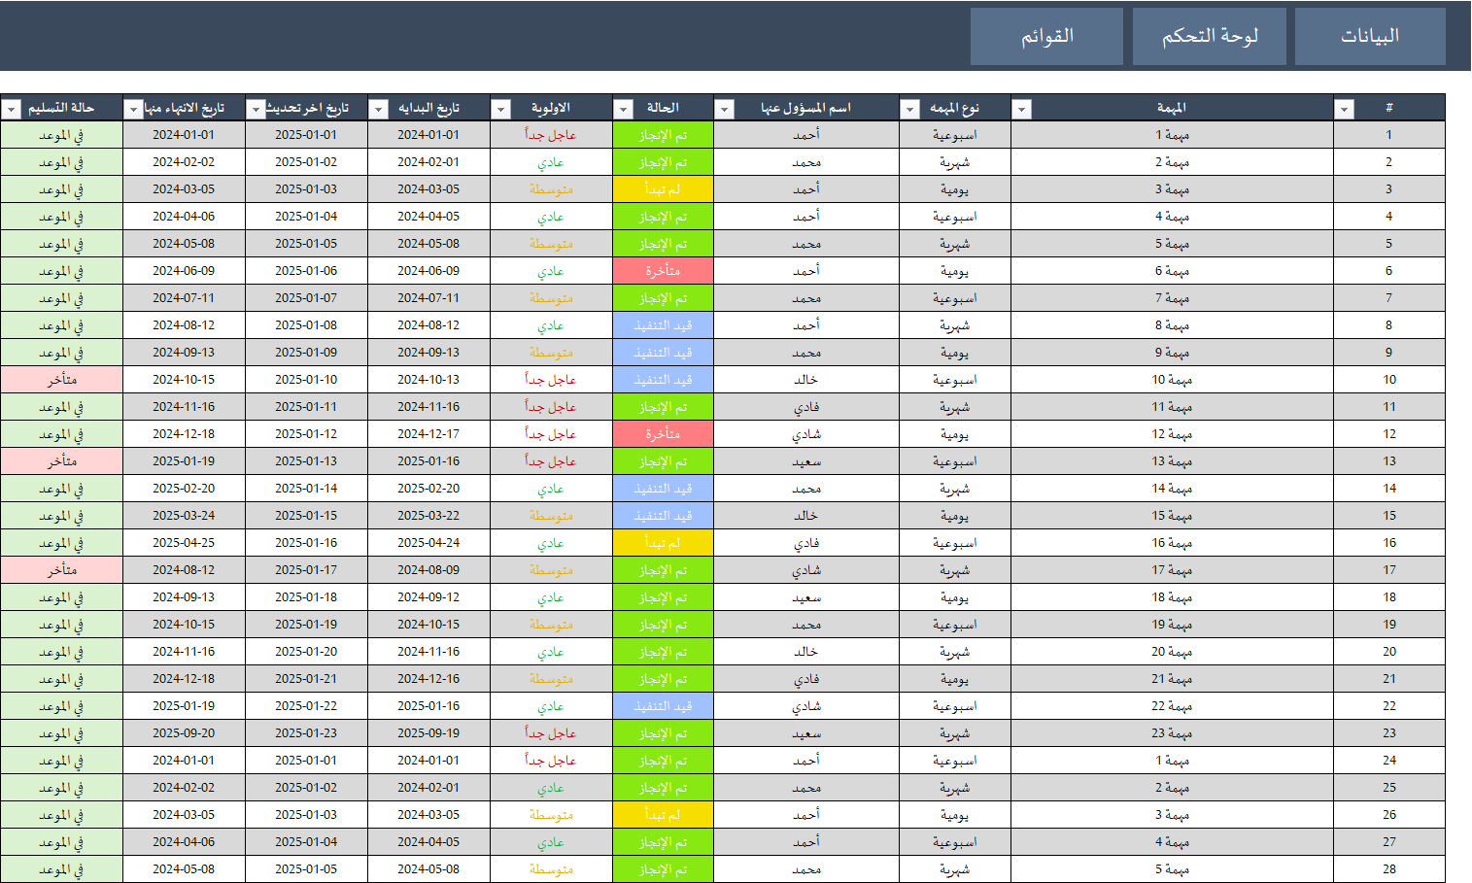Viewport: 1472px width, 883px height.
Task: Go to لوحة التحكم dashboard
Action: (1209, 37)
